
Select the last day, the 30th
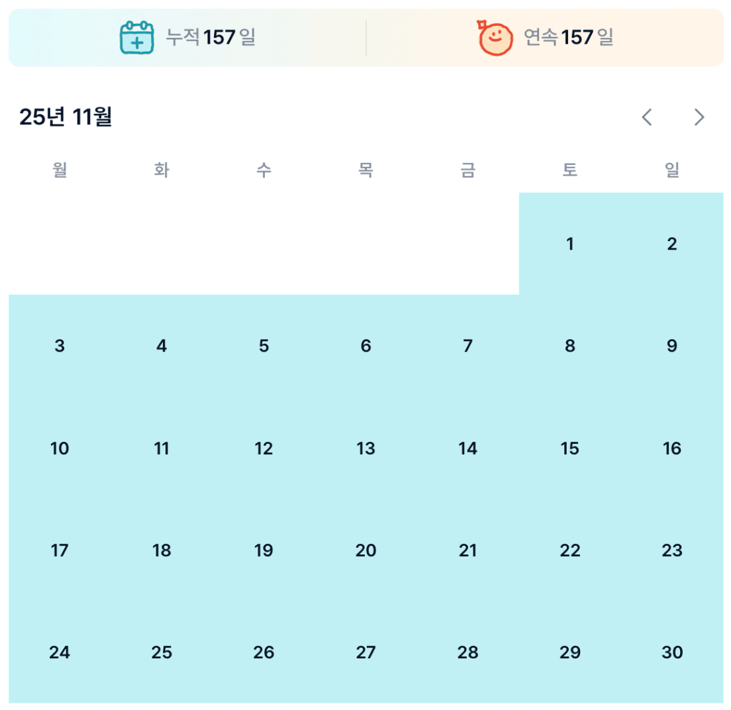(672, 653)
